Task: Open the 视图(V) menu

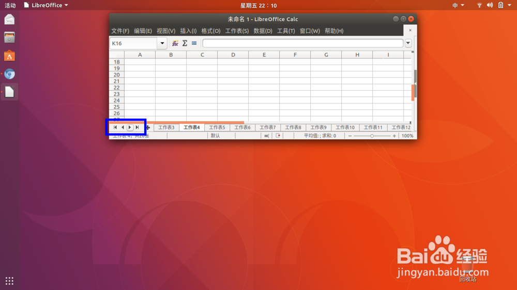Action: 166,31
